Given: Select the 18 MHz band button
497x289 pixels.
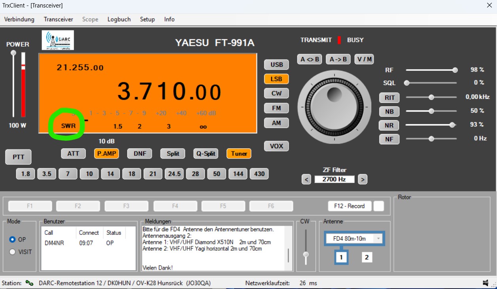Looking at the screenshot, I should [132, 174].
